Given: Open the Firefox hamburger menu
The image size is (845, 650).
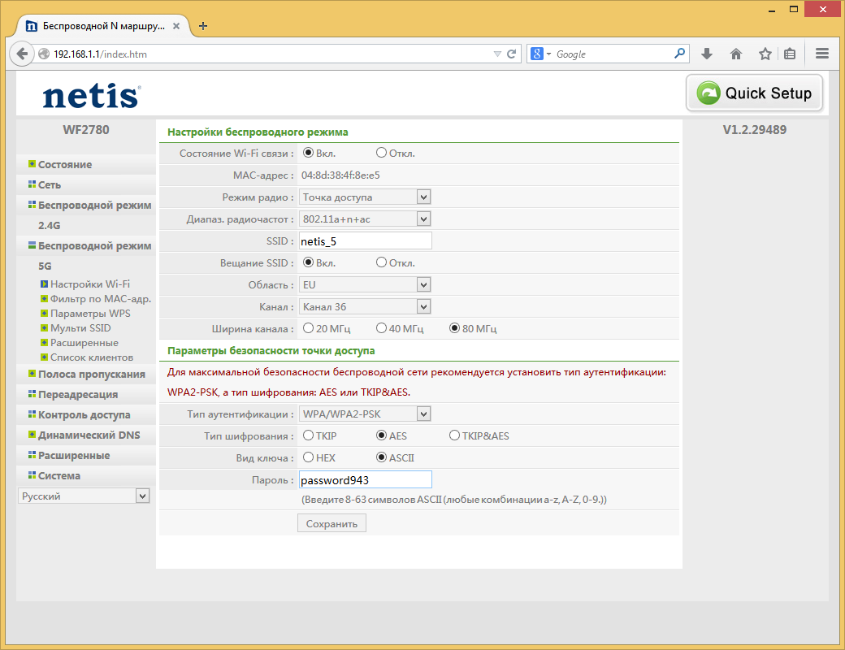Looking at the screenshot, I should [822, 54].
